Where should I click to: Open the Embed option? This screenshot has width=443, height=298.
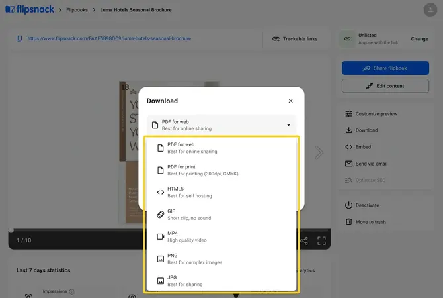tap(358, 147)
